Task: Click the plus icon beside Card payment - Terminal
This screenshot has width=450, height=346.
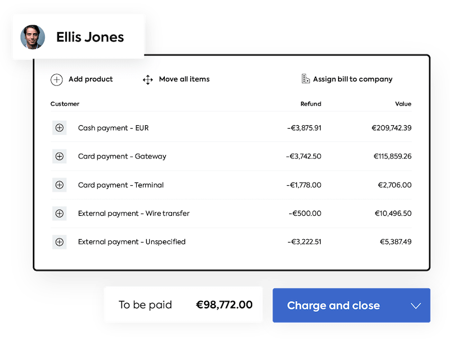Action: click(60, 185)
